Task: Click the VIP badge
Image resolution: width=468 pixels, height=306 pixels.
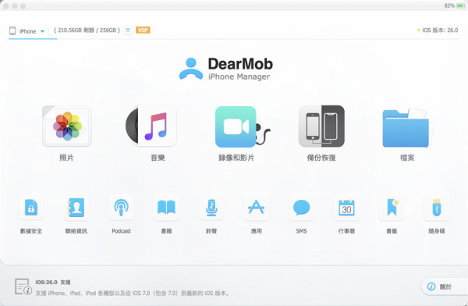Action: (143, 30)
